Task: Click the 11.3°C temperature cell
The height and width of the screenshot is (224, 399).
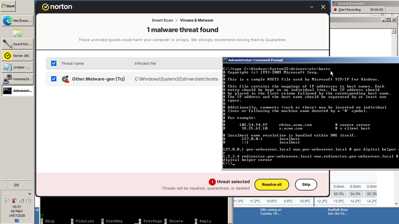Action: (239, 201)
